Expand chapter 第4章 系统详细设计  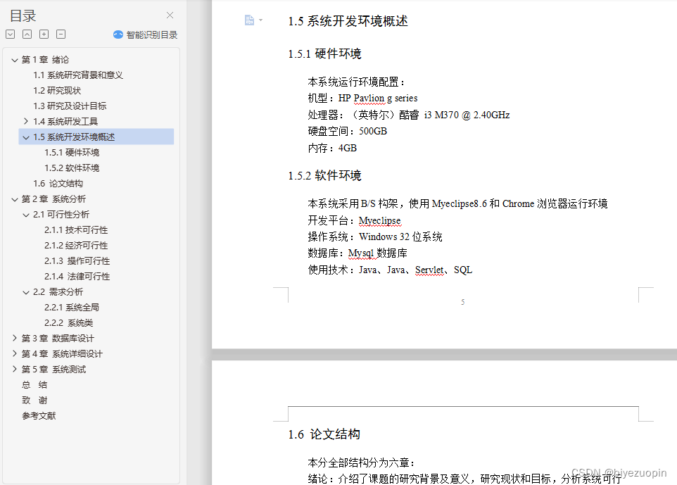tap(13, 353)
